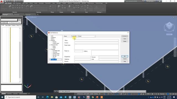Collapse the Elements tree node
The height and width of the screenshot is (99, 177).
click(50, 40)
